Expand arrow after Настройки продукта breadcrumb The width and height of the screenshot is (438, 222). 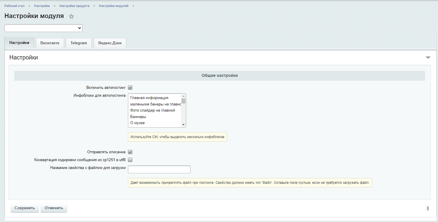coord(94,6)
